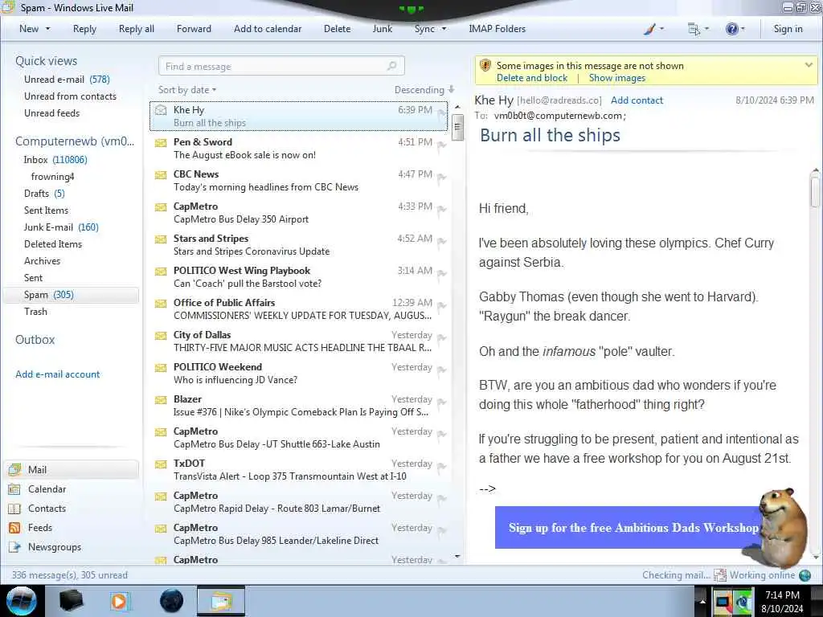Click Reply in the toolbar
Image resolution: width=823 pixels, height=617 pixels.
point(84,29)
